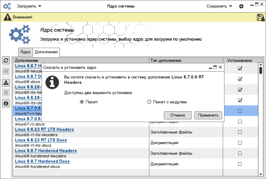Select the "Пакет" radio option

click(x=82, y=102)
